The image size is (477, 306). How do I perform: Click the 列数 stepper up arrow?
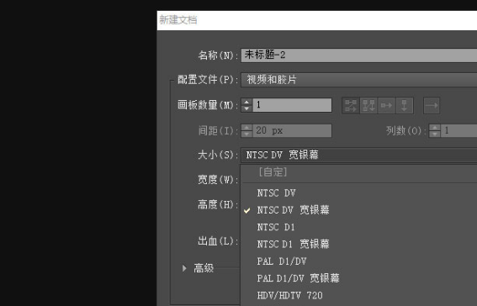435,128
